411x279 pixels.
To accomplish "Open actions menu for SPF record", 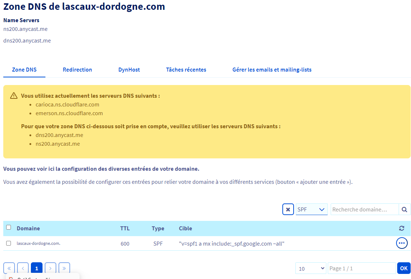I will 402,243.
